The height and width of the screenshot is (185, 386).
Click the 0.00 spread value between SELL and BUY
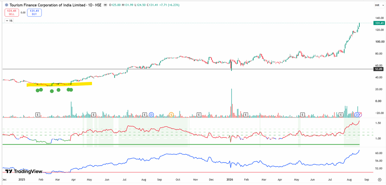pyautogui.click(x=23, y=13)
